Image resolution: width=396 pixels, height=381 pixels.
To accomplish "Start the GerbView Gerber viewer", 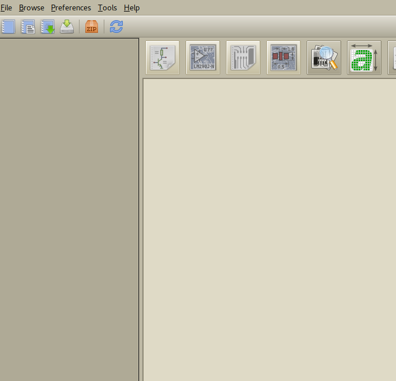I will (x=323, y=58).
